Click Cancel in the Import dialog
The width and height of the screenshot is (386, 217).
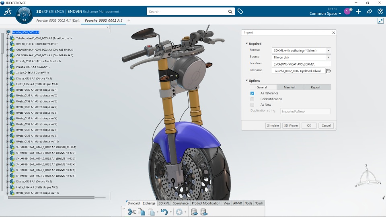326,125
